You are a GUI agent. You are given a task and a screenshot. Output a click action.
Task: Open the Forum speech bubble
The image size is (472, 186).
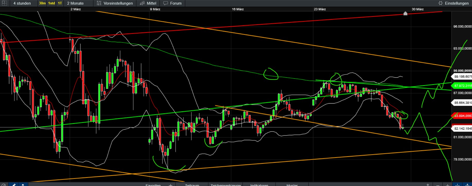click(x=173, y=3)
